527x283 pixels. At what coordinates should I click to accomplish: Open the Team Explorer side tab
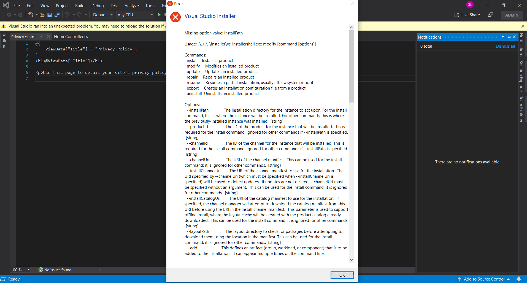(521, 109)
